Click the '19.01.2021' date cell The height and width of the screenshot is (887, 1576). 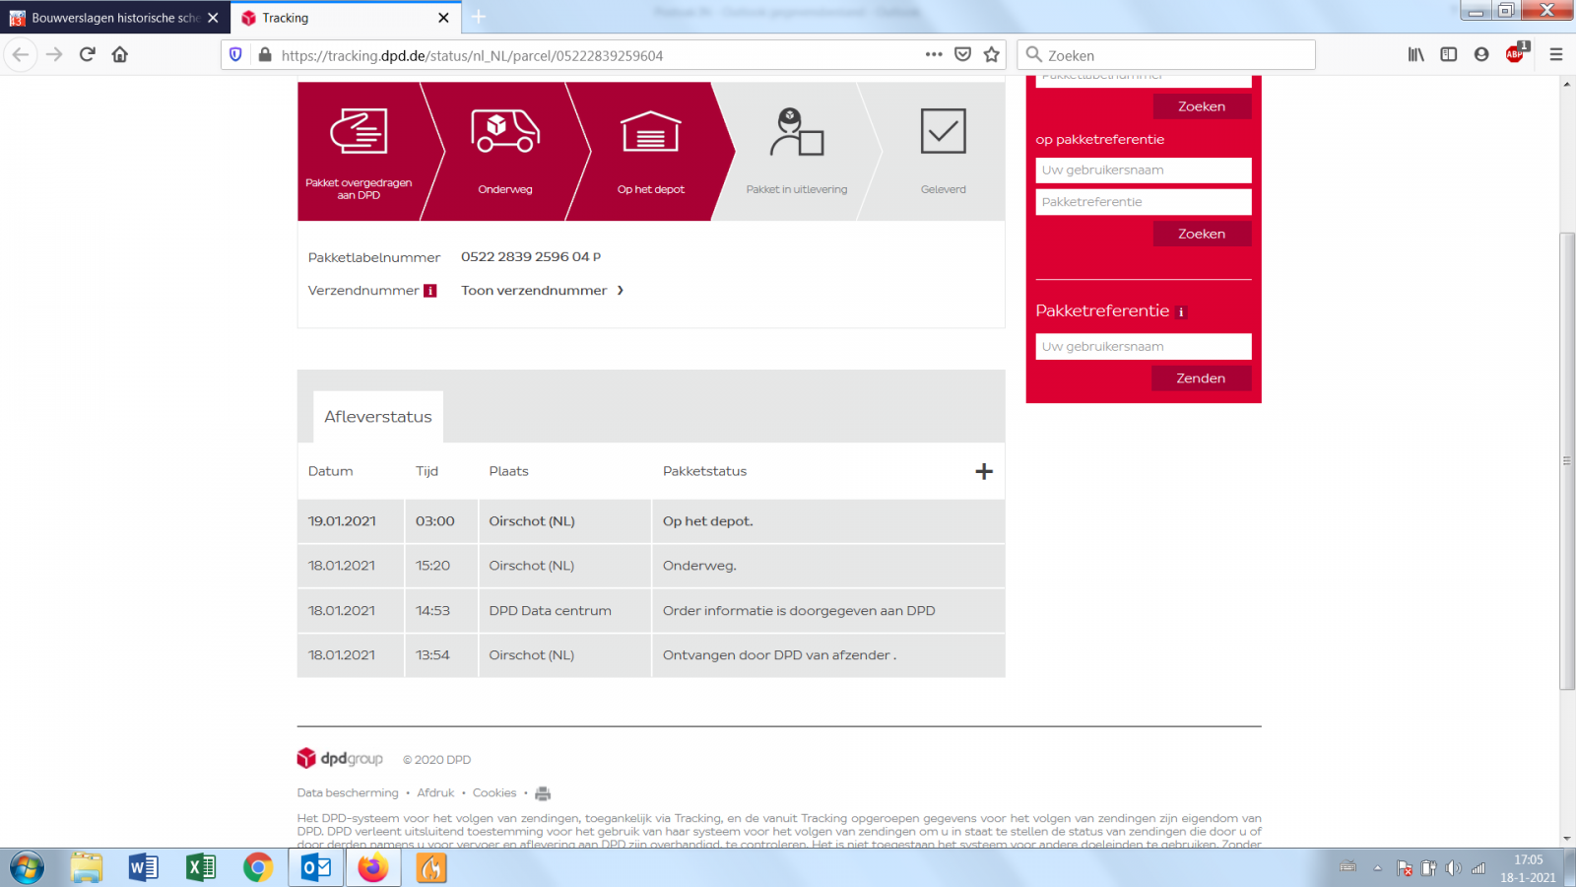pyautogui.click(x=351, y=521)
